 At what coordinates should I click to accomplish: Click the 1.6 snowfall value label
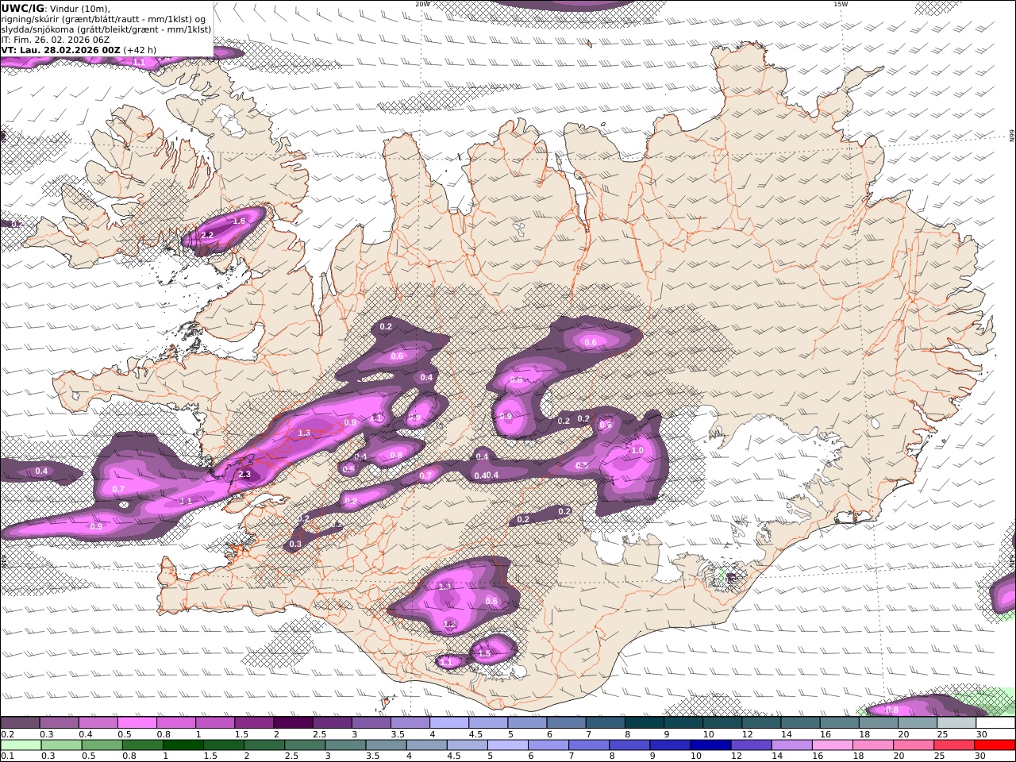point(239,221)
